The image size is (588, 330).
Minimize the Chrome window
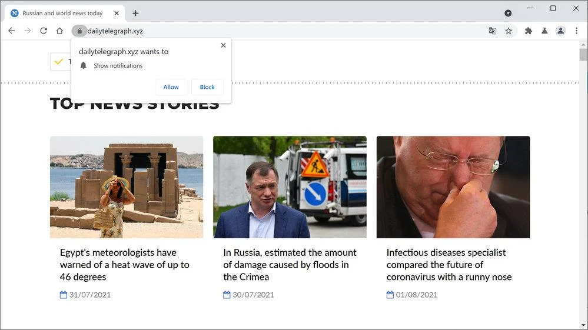point(530,8)
